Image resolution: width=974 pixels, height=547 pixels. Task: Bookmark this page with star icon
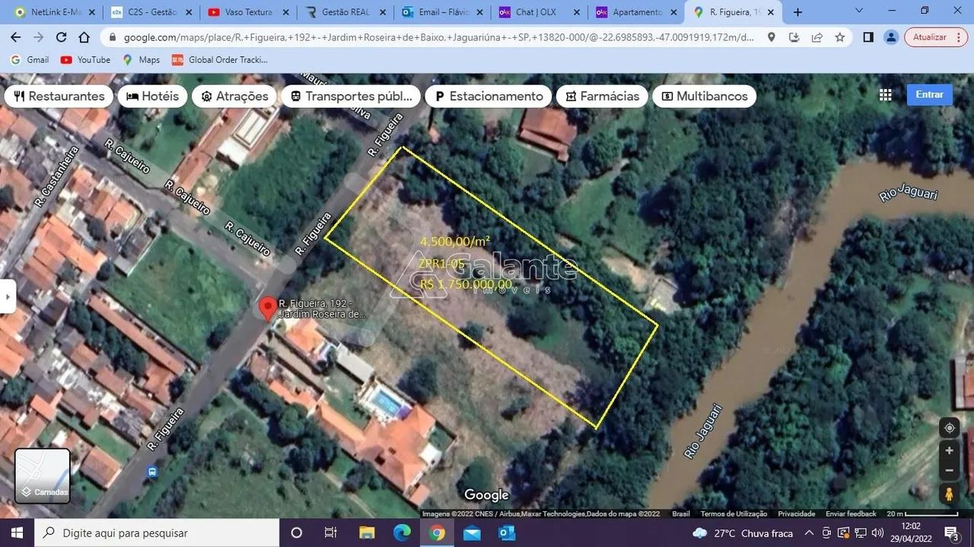[x=839, y=37]
